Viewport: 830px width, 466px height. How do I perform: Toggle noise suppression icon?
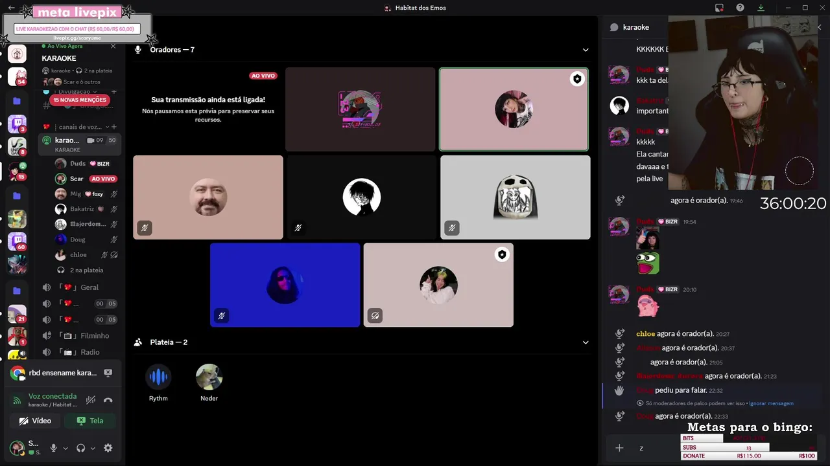(91, 400)
